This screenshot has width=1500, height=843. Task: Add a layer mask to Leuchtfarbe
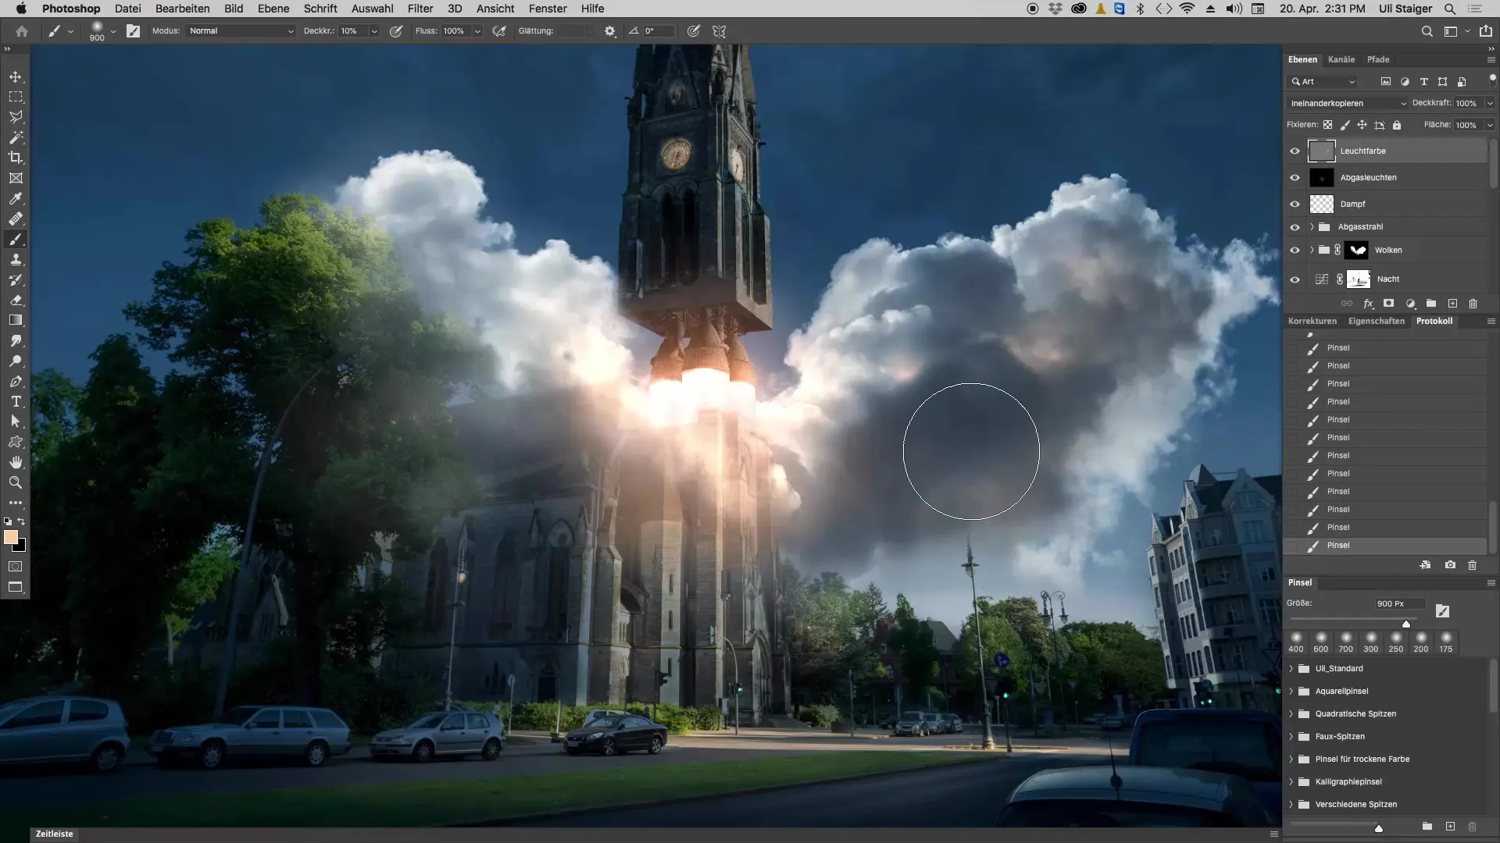(x=1388, y=304)
